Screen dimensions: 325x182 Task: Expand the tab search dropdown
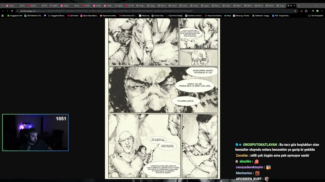pos(3,6)
